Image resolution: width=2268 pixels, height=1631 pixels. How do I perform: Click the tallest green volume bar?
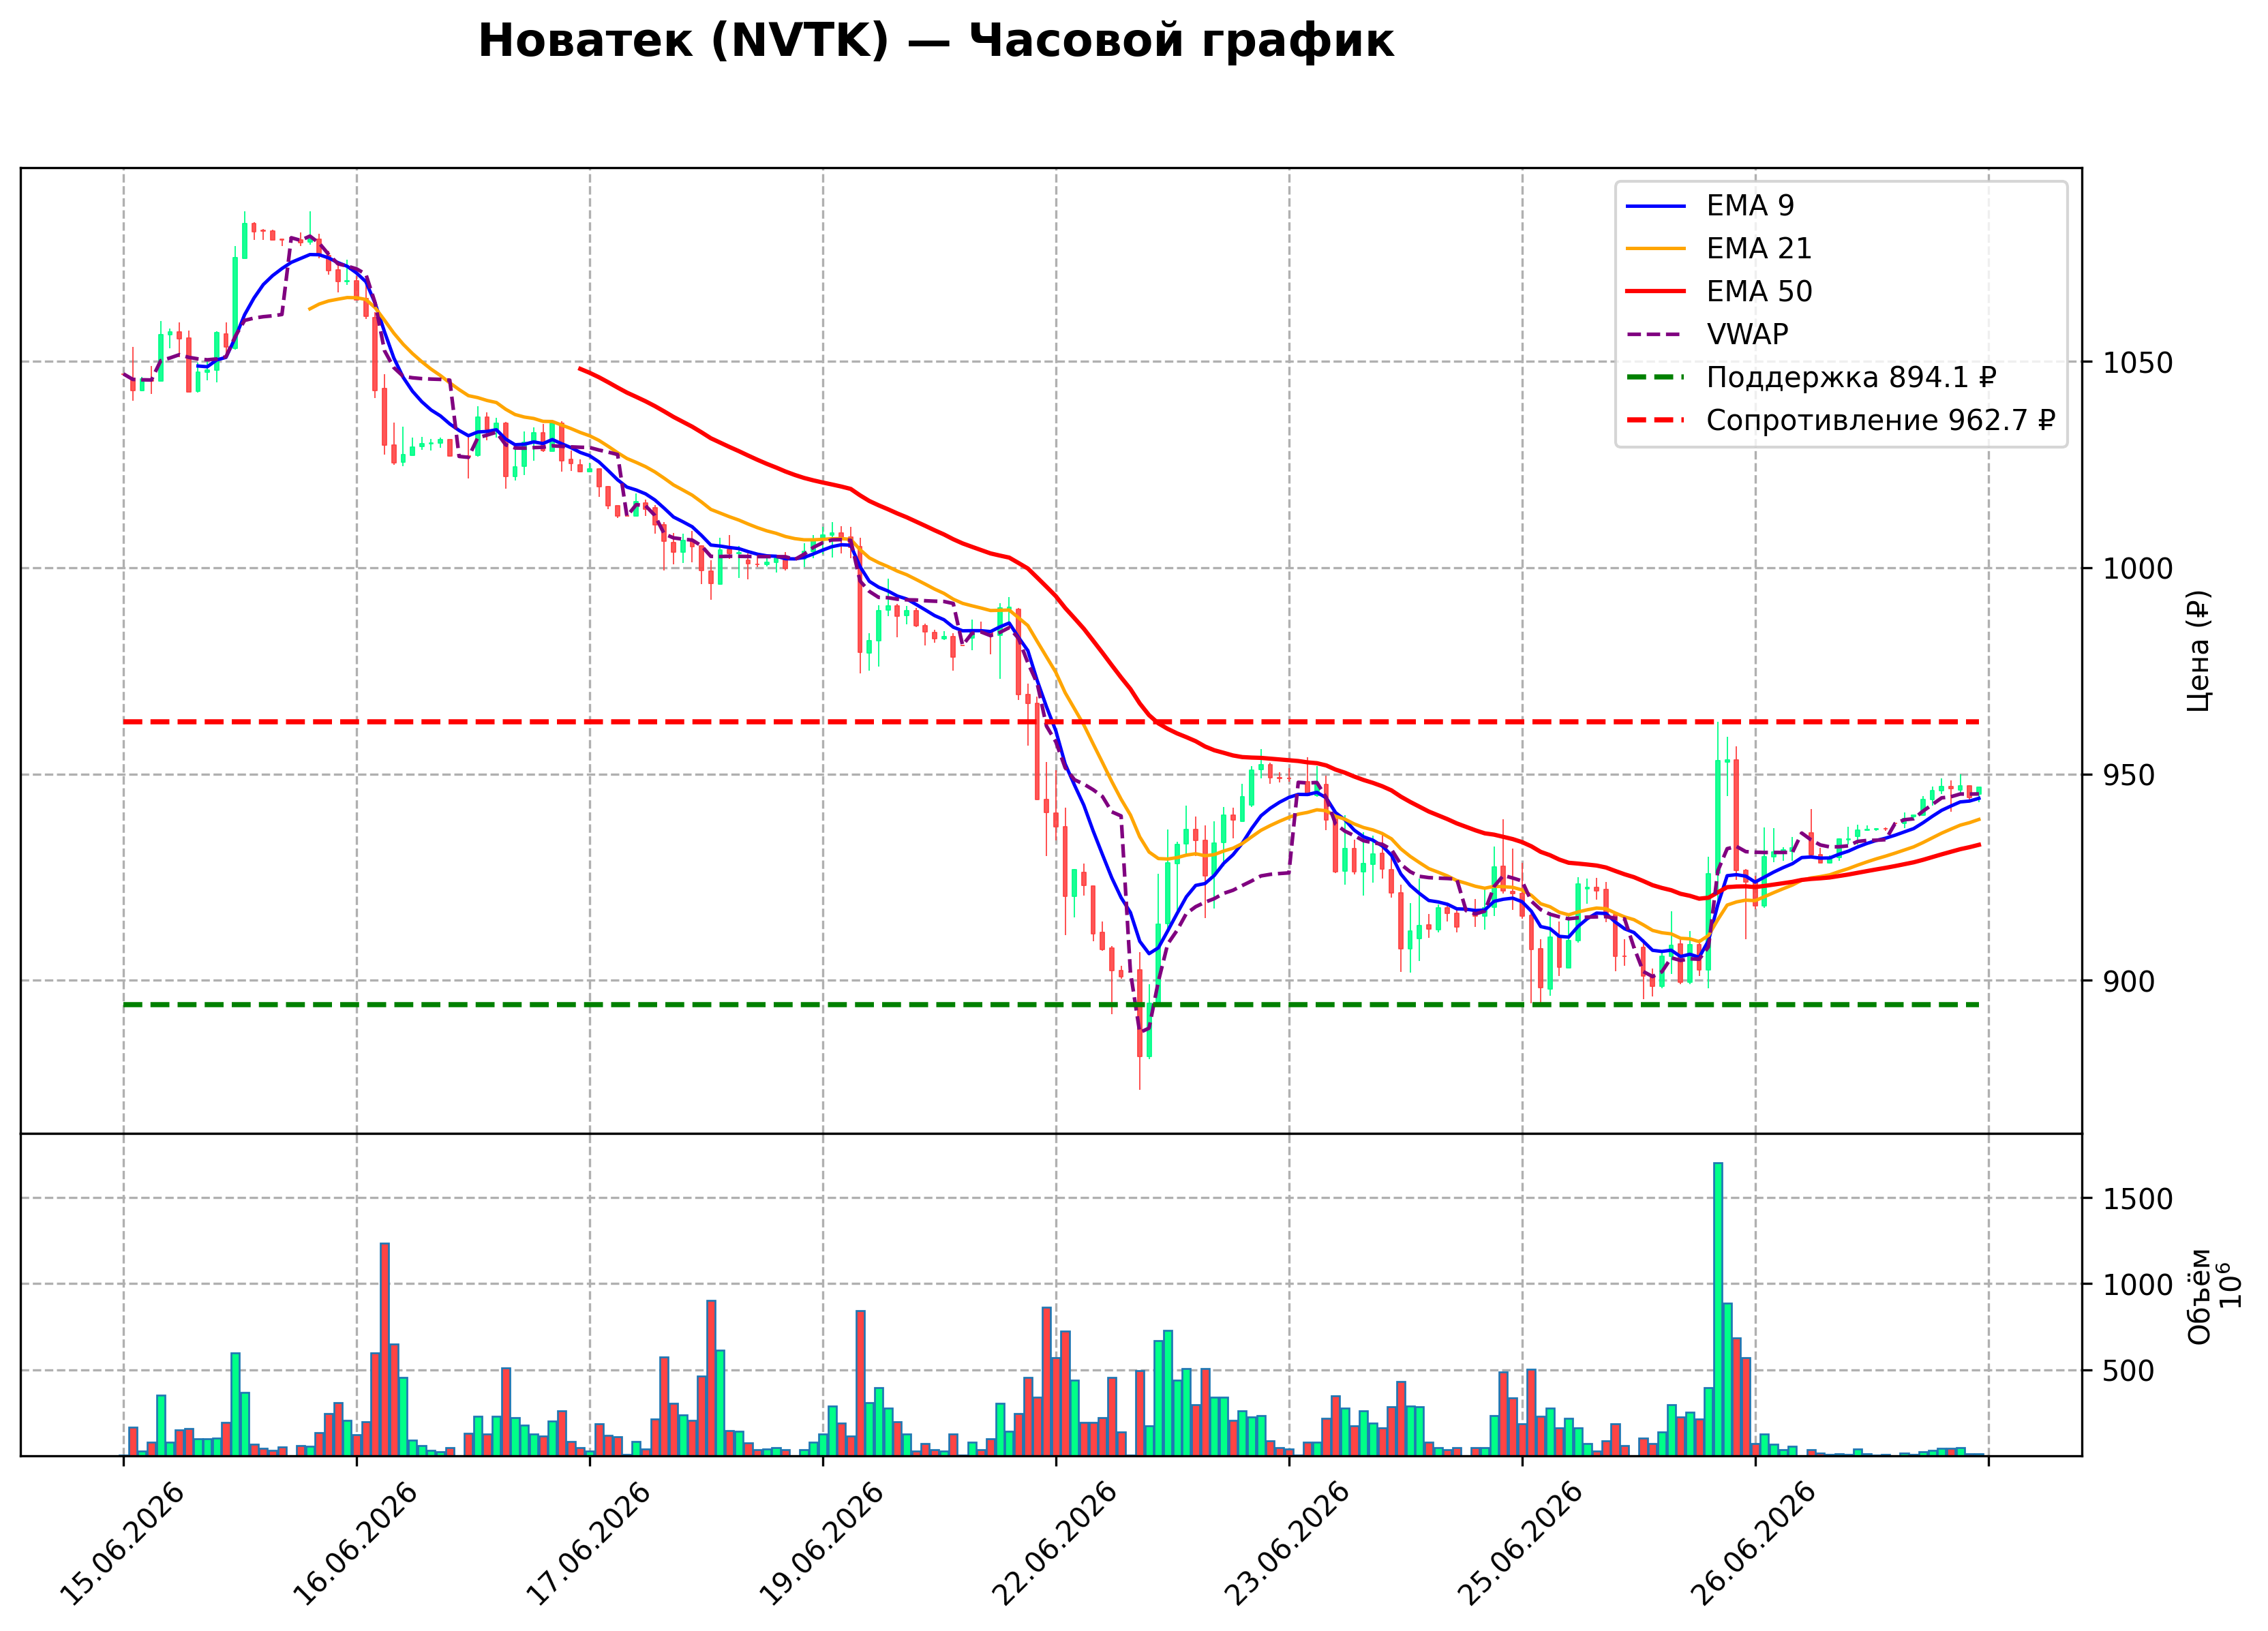(1718, 1309)
